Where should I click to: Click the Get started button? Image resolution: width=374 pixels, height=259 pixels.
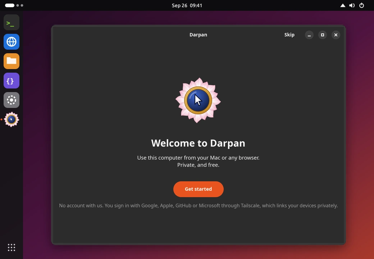198,189
